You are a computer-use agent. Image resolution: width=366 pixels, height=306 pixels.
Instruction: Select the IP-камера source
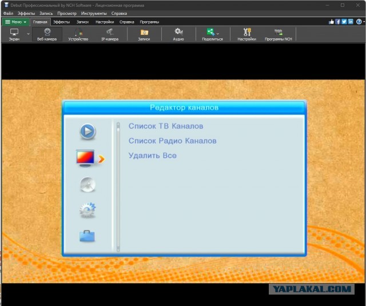[x=110, y=34]
